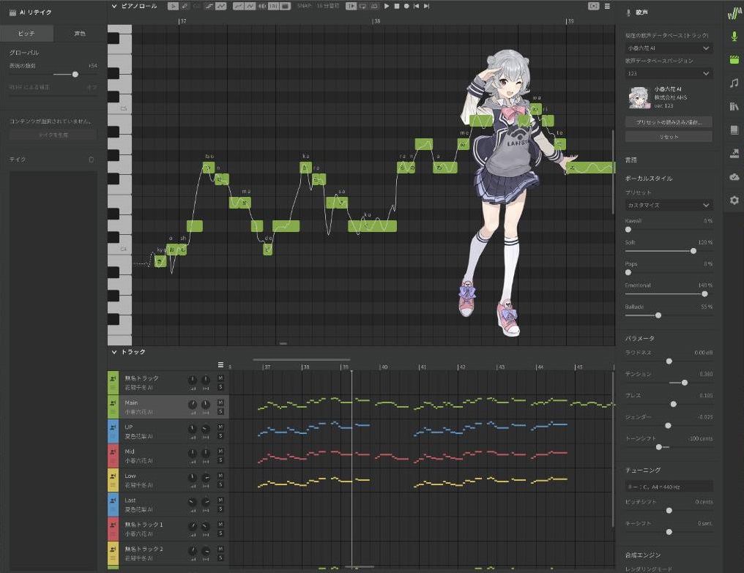Viewport: 744px width, 573px height.
Task: Collapse the piano roll panel chevron
Action: click(x=114, y=6)
